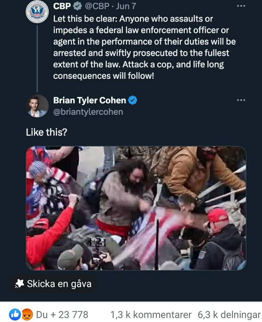Open the 6,3 k delningar link

[229, 314]
